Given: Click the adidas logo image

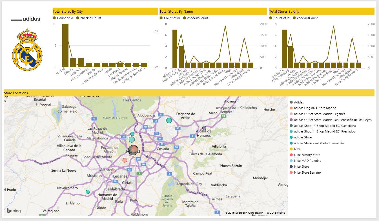Looking at the screenshot, I should pos(26,19).
